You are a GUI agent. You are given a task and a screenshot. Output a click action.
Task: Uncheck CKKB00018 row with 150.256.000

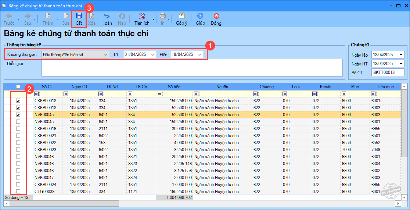[x=18, y=100]
